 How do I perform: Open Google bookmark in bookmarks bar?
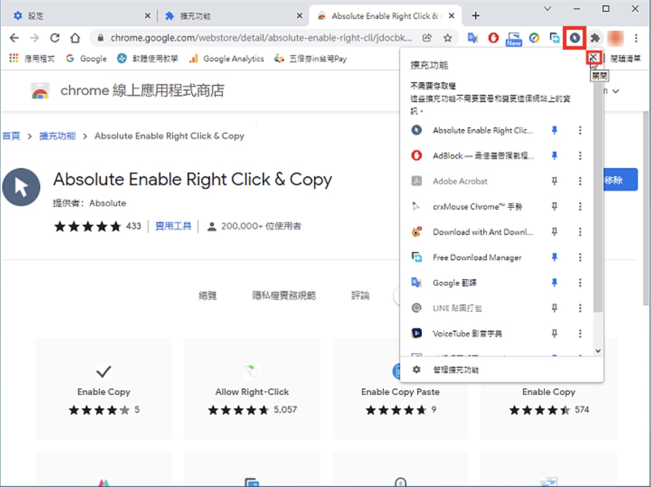pos(86,59)
